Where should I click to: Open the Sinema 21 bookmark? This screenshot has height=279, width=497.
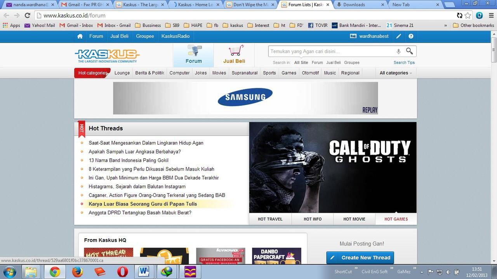(x=400, y=25)
